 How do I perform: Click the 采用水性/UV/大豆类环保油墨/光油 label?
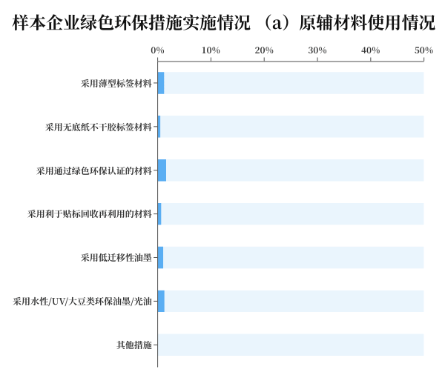click(82, 302)
